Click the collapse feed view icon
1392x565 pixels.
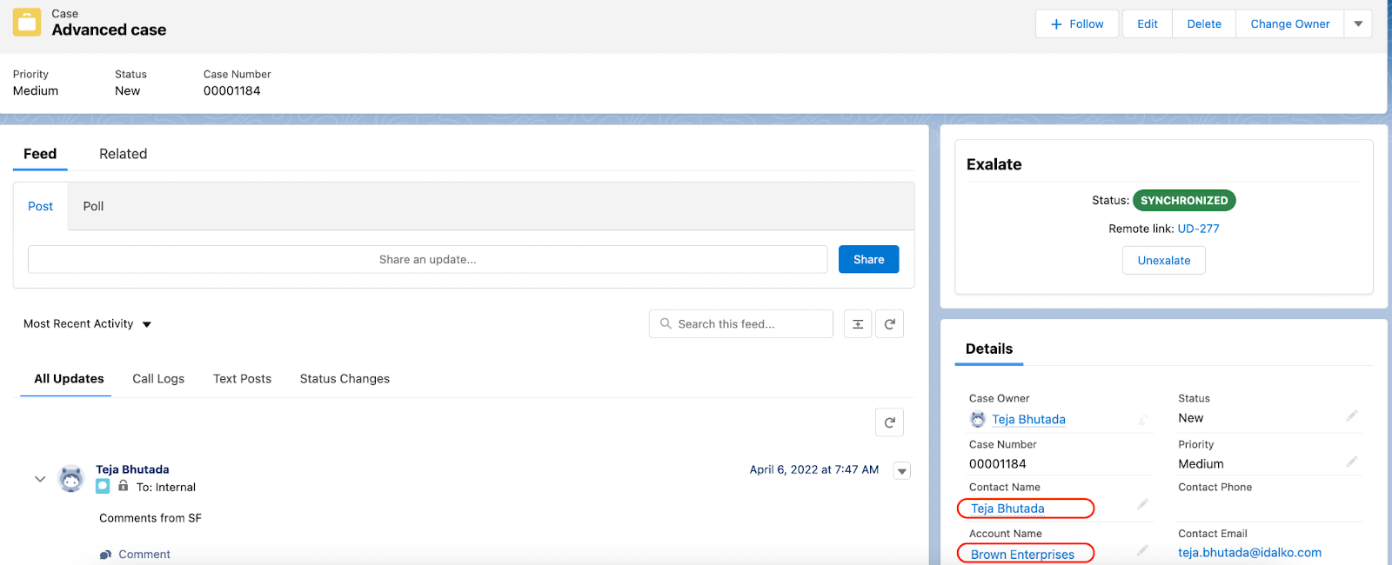pos(858,324)
